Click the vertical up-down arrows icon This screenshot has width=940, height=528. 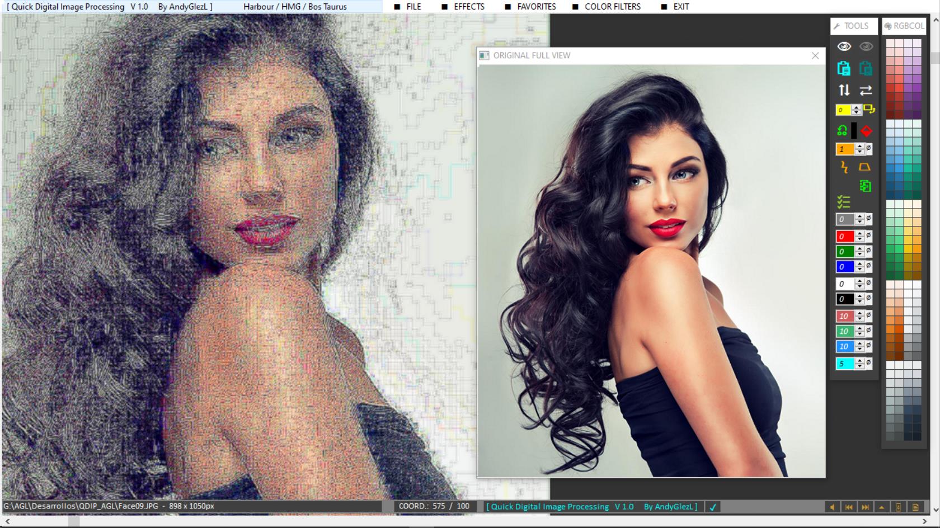pos(844,90)
